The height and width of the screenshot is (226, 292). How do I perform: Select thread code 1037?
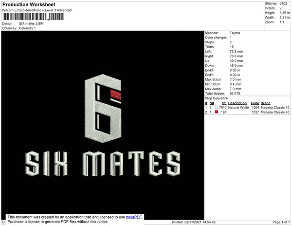[255, 112]
